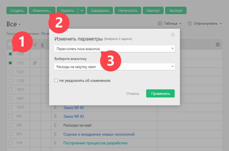Open table settings gear icon
Viewport: 229px width, 151px height.
[217, 45]
